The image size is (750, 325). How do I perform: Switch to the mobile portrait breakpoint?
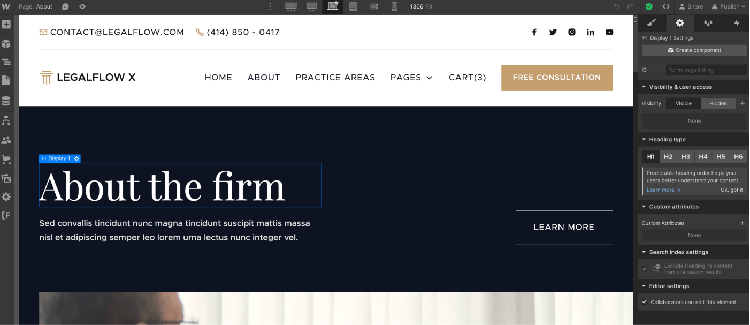[394, 6]
